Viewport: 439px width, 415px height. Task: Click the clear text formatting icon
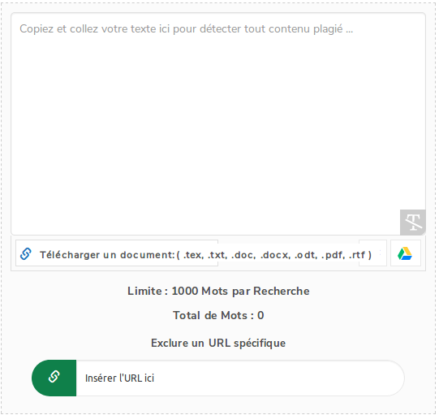point(413,223)
